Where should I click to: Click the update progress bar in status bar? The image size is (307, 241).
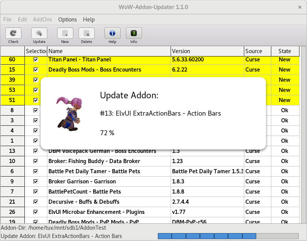(x=228, y=236)
